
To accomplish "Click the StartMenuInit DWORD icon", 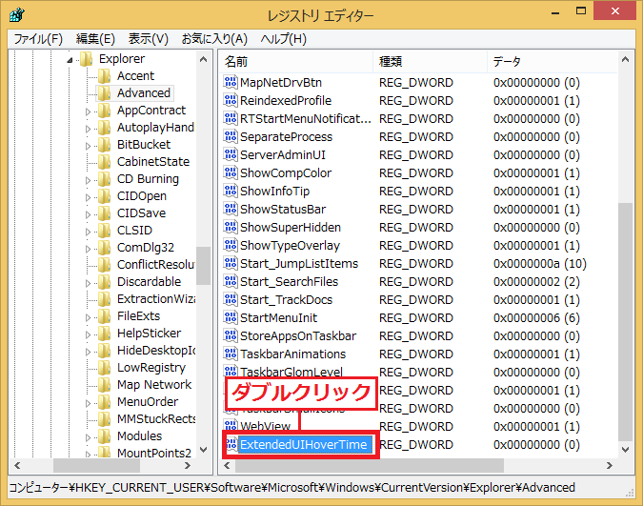I will click(231, 317).
